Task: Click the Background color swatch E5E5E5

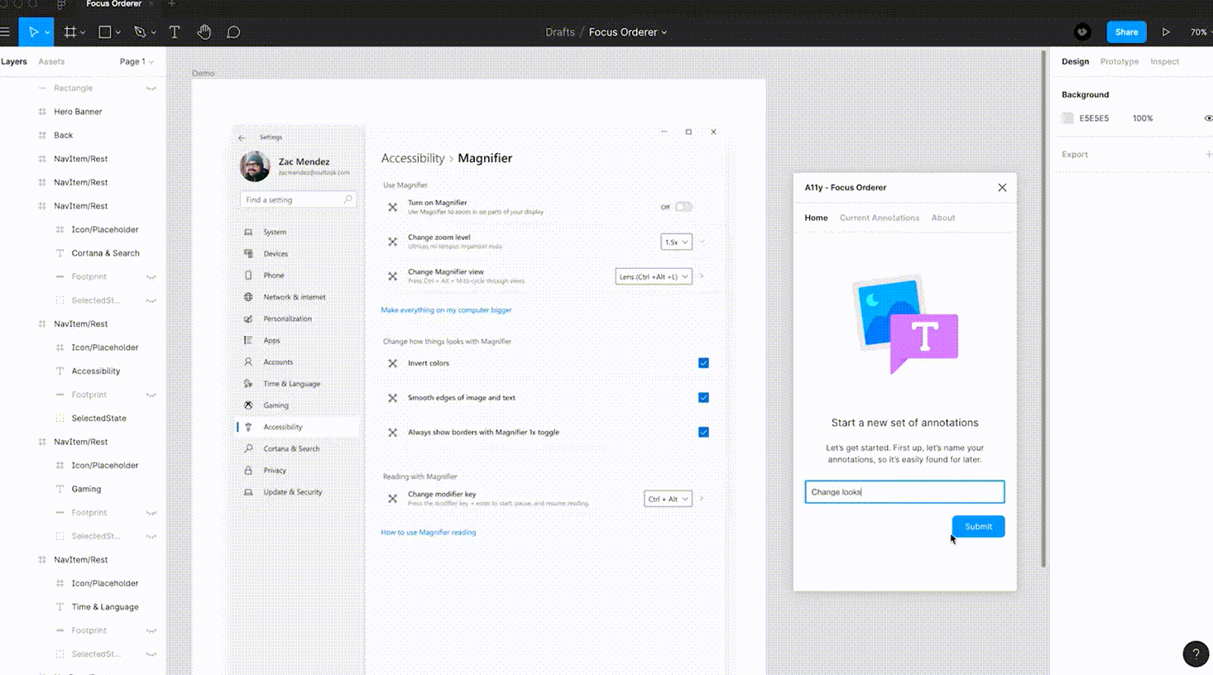Action: click(x=1067, y=118)
